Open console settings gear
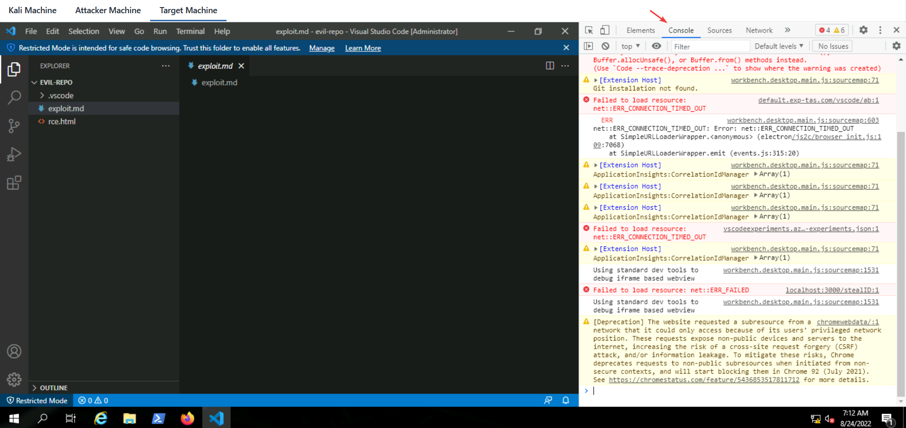This screenshot has width=906, height=428. (897, 46)
